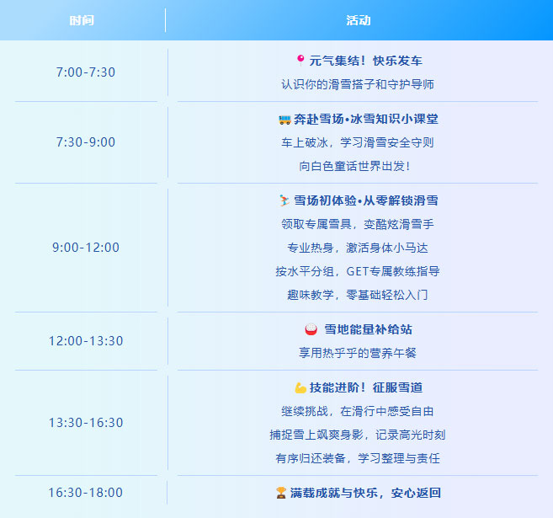Click the balloon icon beside 元气集结
Screen dimensions: 553x518
point(300,61)
